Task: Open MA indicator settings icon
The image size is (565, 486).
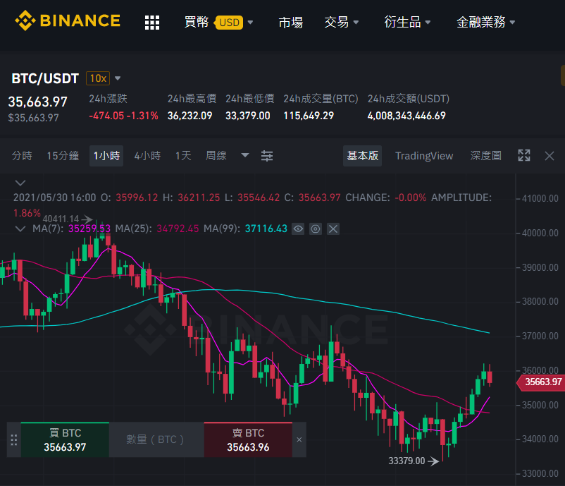Action: (x=316, y=229)
